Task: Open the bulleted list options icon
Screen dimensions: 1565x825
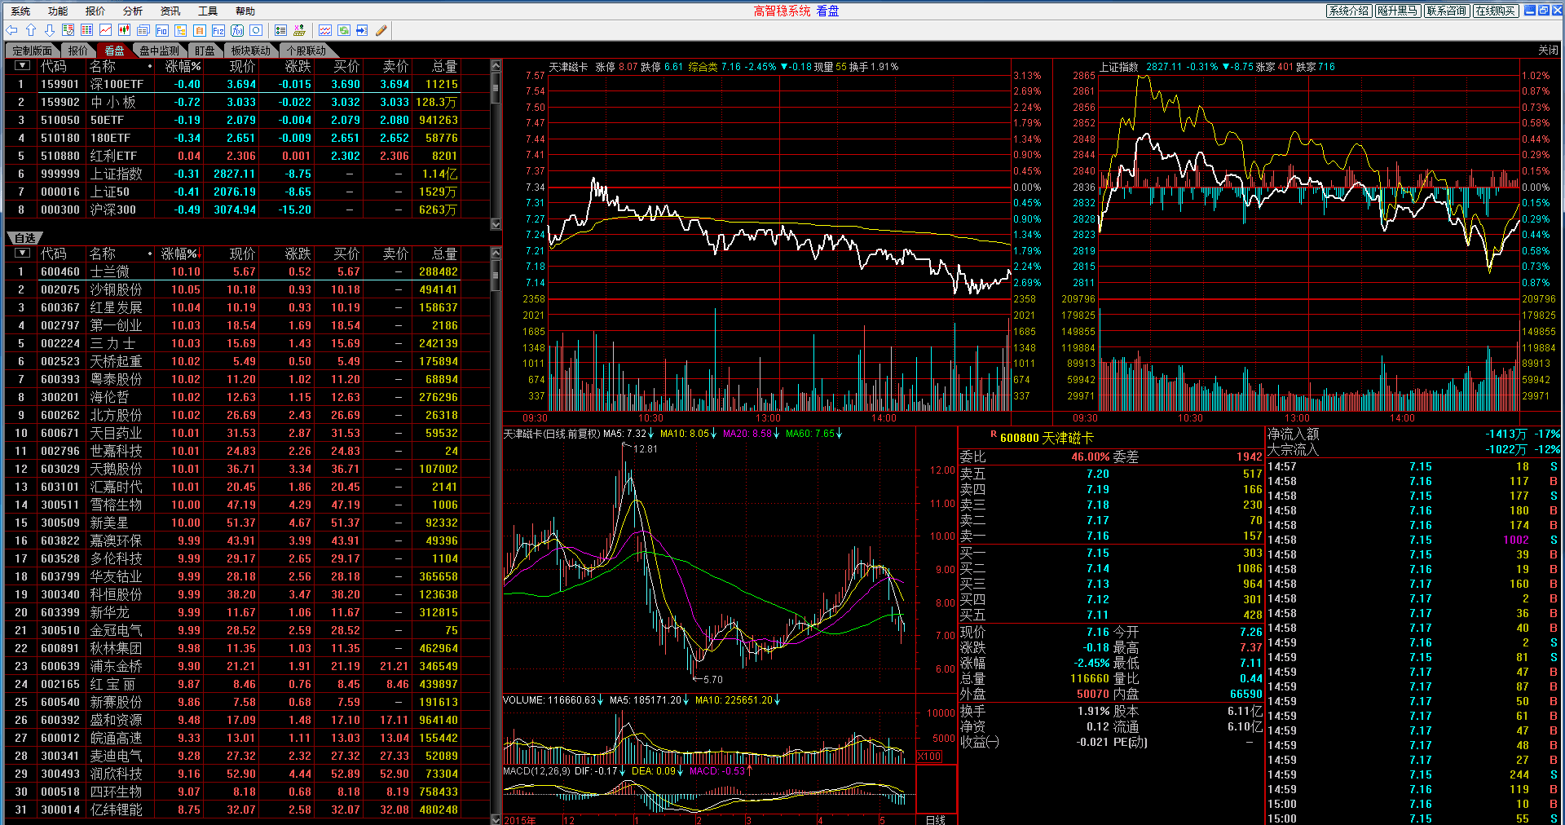Action: point(281,30)
